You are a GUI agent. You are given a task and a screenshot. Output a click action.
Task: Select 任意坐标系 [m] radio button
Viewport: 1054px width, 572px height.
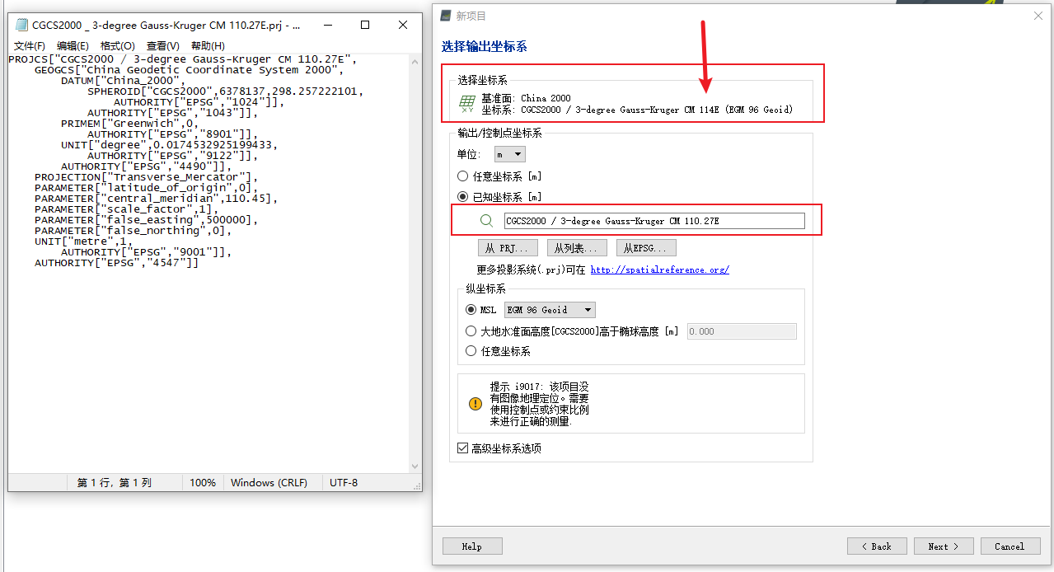[463, 176]
